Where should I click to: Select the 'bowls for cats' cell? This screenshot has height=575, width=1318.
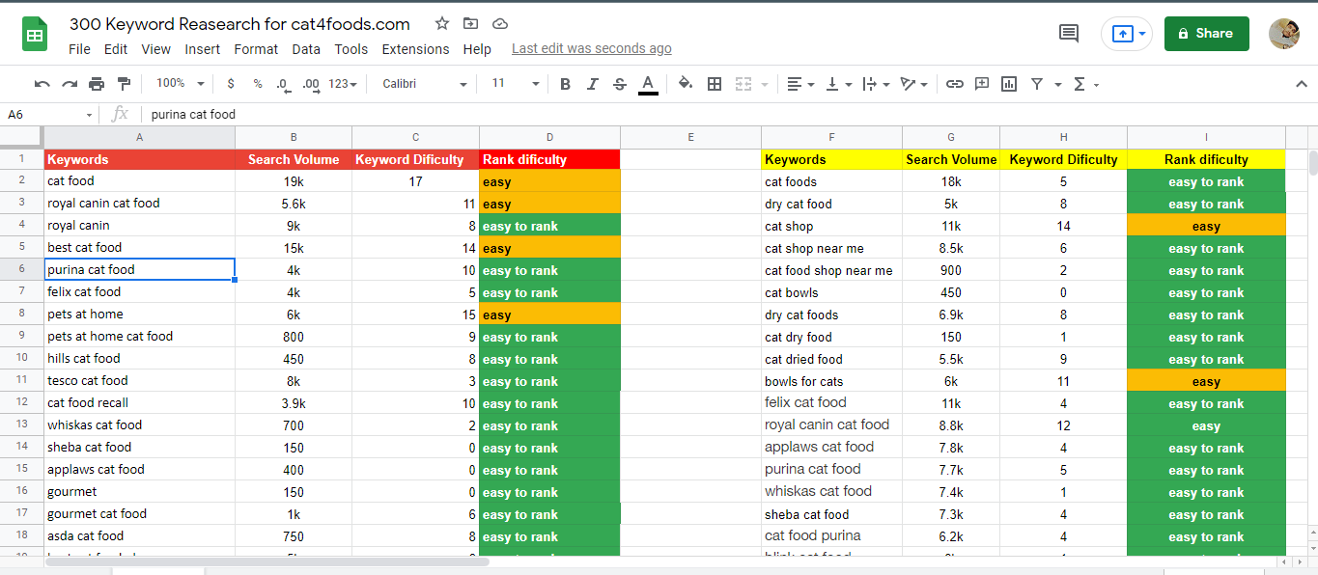coord(831,381)
